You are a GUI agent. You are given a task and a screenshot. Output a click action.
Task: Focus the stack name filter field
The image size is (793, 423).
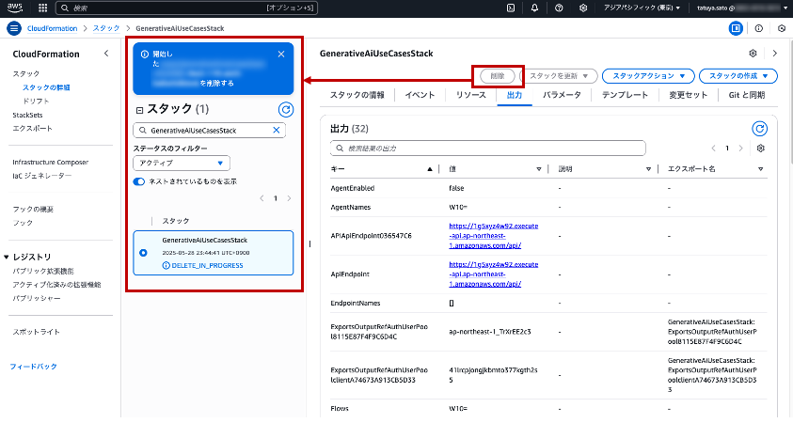coord(210,130)
